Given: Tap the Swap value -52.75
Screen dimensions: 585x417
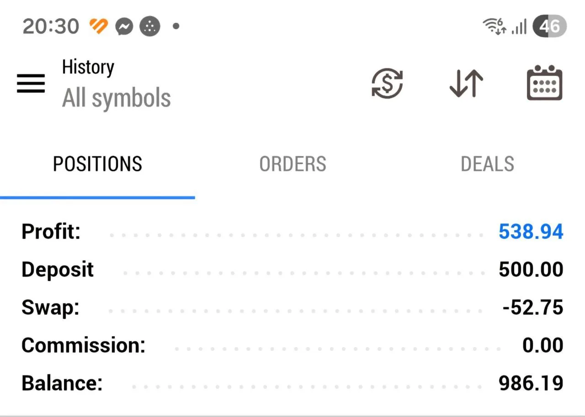Looking at the screenshot, I should pos(532,308).
